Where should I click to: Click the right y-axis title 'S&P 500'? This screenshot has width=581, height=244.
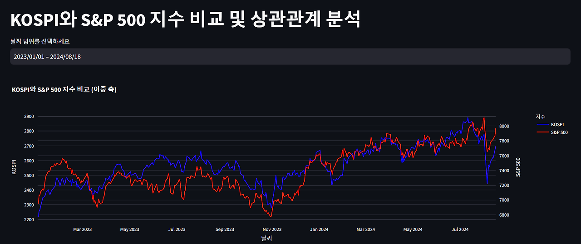pyautogui.click(x=518, y=167)
